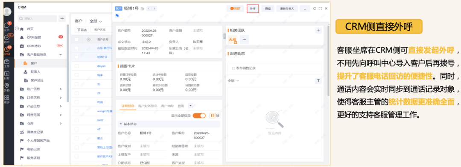
Task: Open the 外勤 location icon in left rail
Action: coord(7,87)
